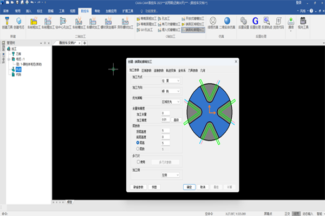Click the 视向工具 view tool icon
This screenshot has width=325, height=216.
pyautogui.click(x=302, y=23)
